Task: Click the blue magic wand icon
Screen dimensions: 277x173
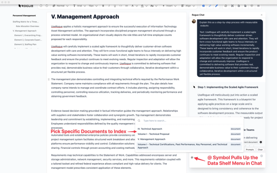Action: coord(210,6)
